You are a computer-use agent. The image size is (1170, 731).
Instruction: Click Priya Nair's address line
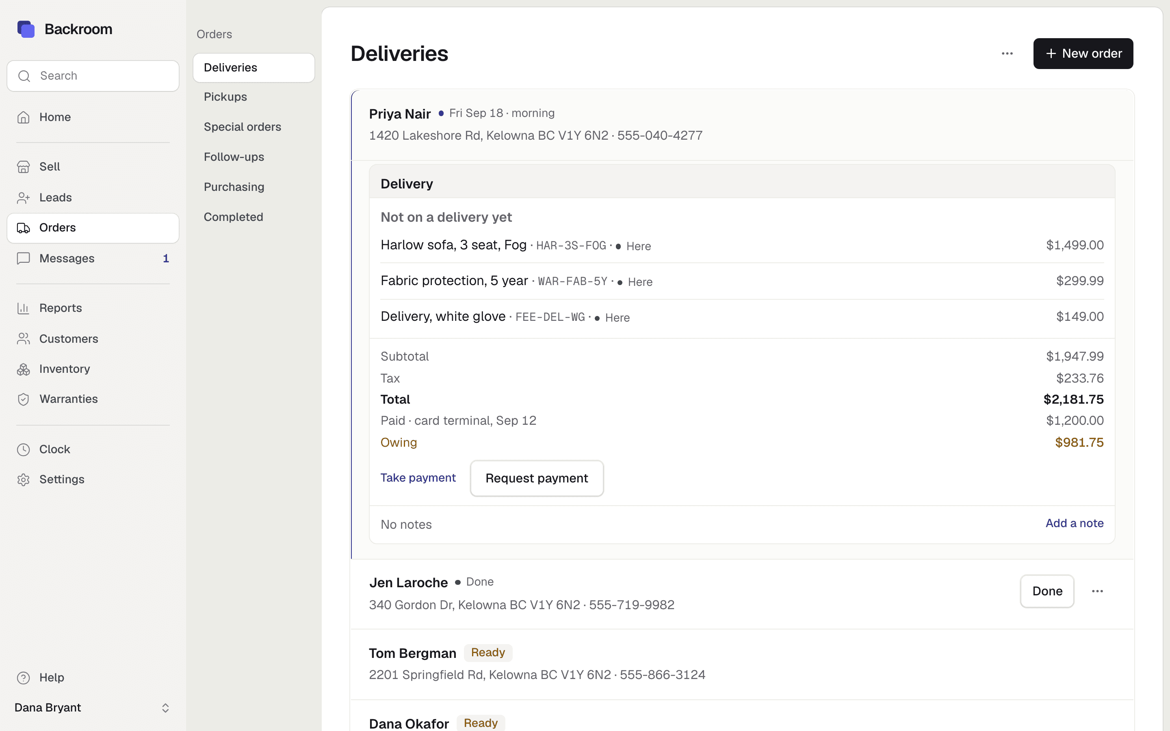[536, 135]
